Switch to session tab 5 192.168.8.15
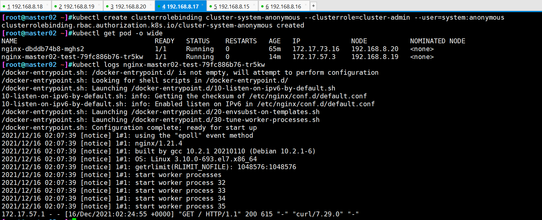The width and height of the screenshot is (542, 220). (x=232, y=6)
